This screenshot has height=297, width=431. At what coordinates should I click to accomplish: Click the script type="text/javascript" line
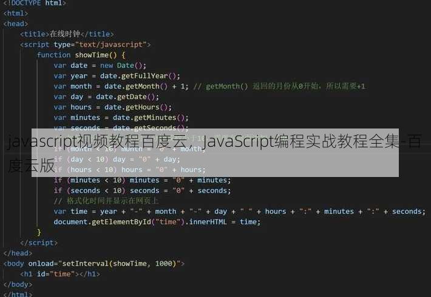(85, 44)
